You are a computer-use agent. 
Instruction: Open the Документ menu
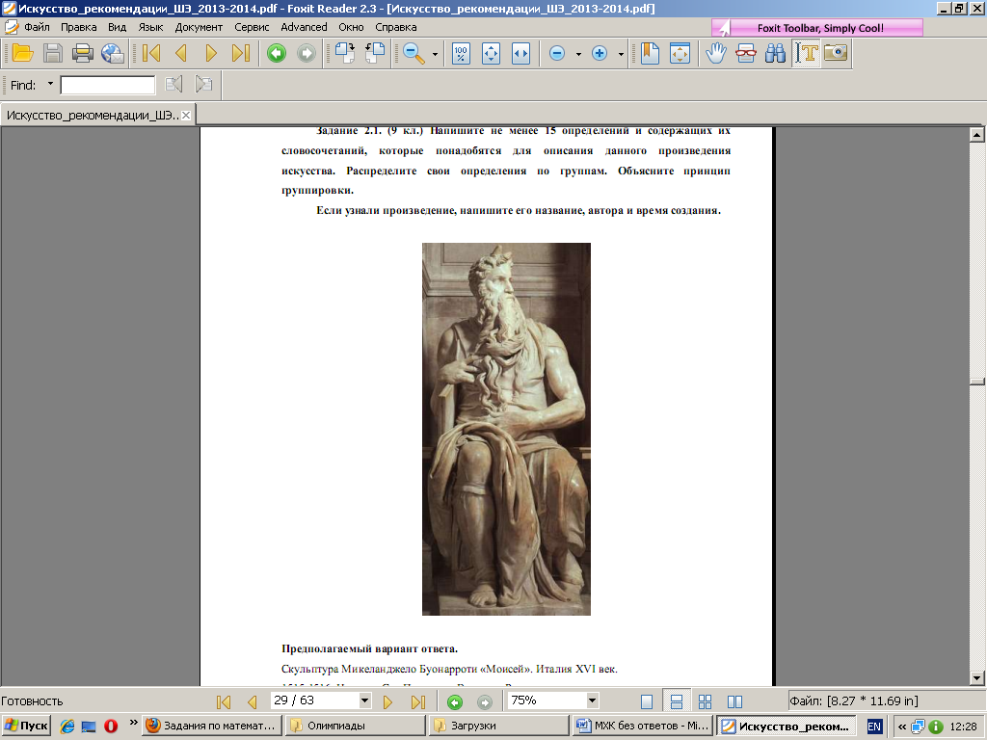199,27
